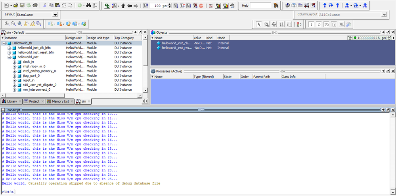Click the sim pane vertical scrollbar

point(145,64)
